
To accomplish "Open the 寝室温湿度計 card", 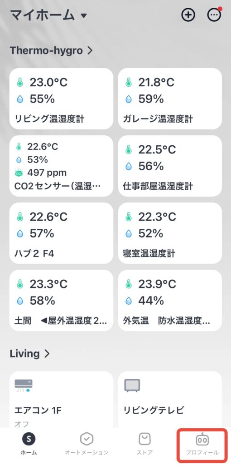I will click(170, 233).
